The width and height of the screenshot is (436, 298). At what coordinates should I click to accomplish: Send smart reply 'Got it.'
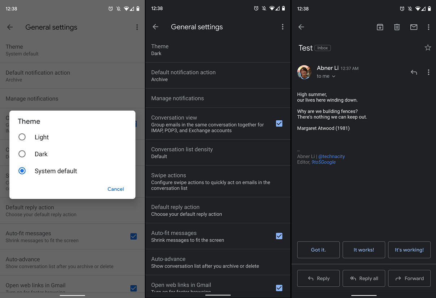(x=318, y=250)
